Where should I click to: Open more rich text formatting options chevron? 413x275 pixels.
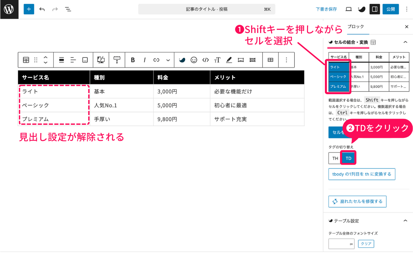pos(168,60)
